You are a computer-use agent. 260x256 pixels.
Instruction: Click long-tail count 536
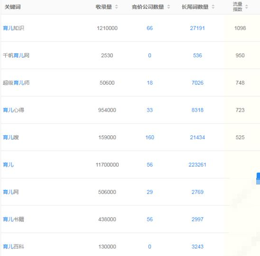(x=197, y=55)
